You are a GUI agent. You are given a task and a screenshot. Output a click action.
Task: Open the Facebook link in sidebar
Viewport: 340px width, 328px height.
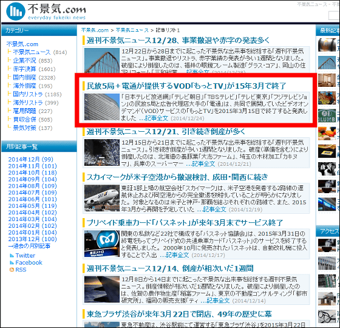point(29,262)
